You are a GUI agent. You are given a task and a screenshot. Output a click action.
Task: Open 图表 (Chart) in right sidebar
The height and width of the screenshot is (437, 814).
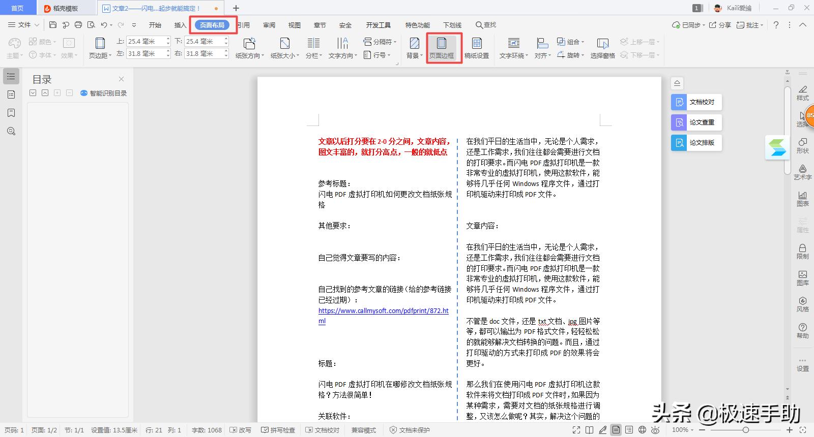[802, 198]
